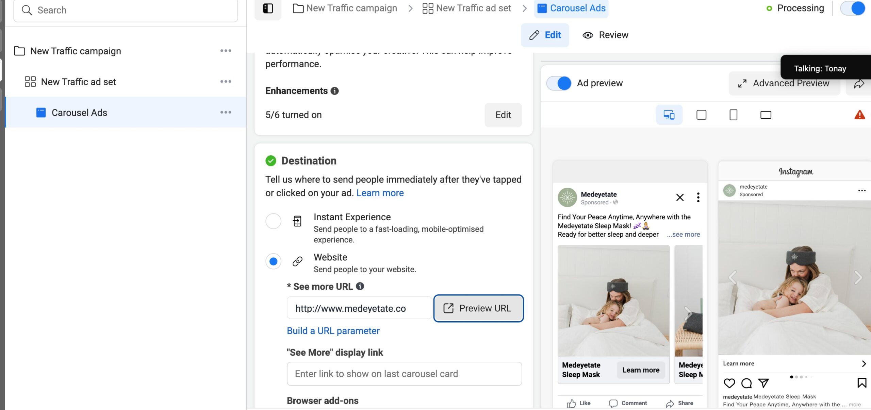Open options menu for Carousel Ads
This screenshot has height=410, width=871.
point(226,113)
